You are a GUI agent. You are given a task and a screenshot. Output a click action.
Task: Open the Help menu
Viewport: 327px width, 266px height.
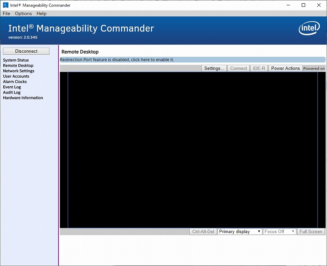[x=41, y=13]
